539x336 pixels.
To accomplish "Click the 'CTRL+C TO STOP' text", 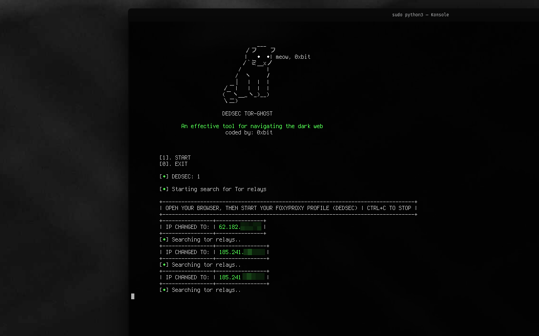I will coord(389,208).
